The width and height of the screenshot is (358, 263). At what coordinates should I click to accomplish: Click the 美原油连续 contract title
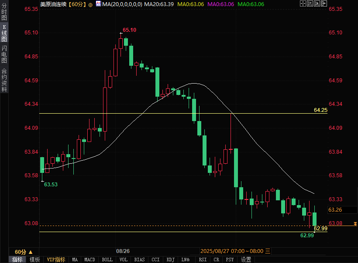(53, 4)
